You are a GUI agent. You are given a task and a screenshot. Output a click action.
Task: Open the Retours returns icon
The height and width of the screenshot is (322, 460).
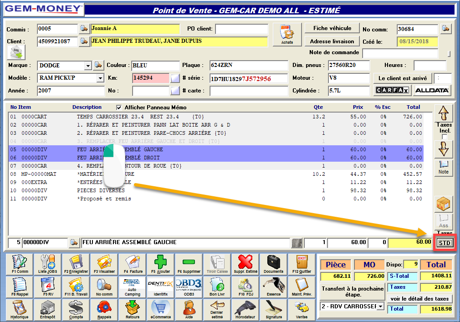pos(133,310)
